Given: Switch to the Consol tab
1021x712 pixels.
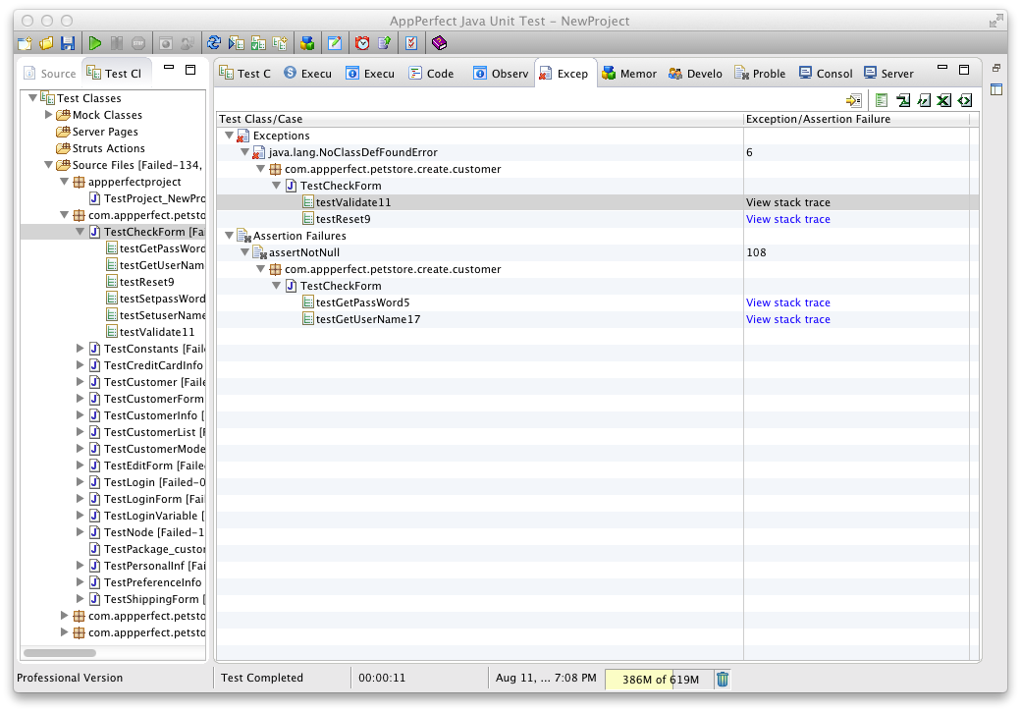Looking at the screenshot, I should pyautogui.click(x=826, y=74).
